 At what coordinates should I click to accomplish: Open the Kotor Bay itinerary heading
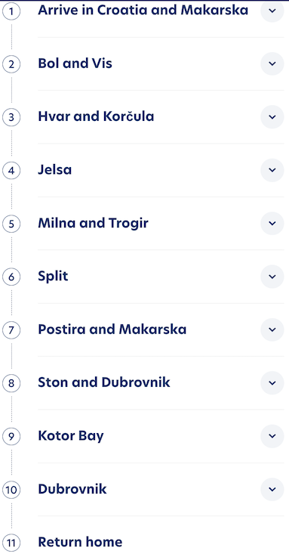pos(71,436)
